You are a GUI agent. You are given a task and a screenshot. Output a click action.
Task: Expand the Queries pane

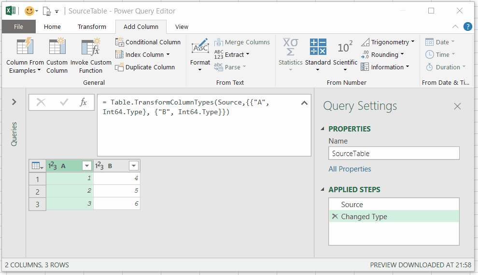[14, 102]
